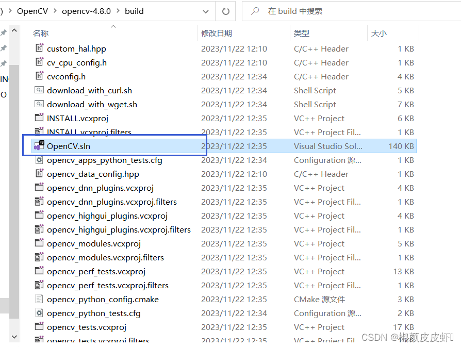Select file download_with_curl.sh
Viewport: 461px width, 347px height.
coord(89,91)
